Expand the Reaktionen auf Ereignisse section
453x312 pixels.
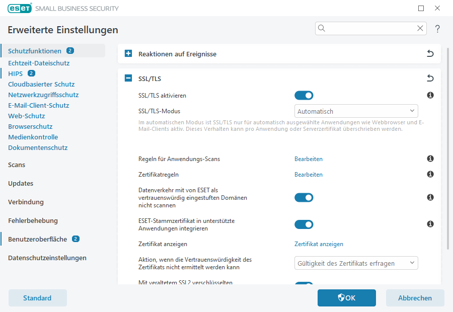[x=127, y=53]
